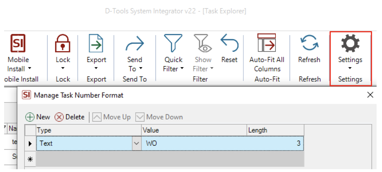The height and width of the screenshot is (172, 382).
Task: Click the Export document icon
Action: pos(96,43)
